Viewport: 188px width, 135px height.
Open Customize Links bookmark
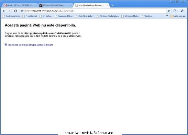click(x=11, y=16)
